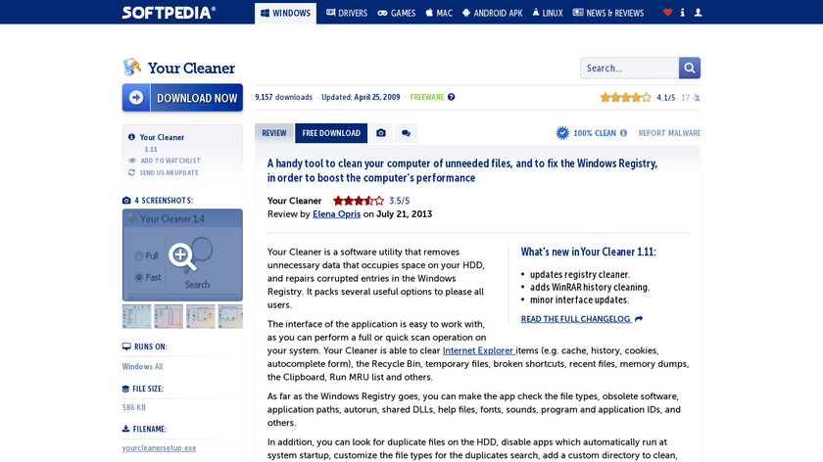Switch to the Free Download tab
Screen dimensions: 823x462
click(331, 133)
